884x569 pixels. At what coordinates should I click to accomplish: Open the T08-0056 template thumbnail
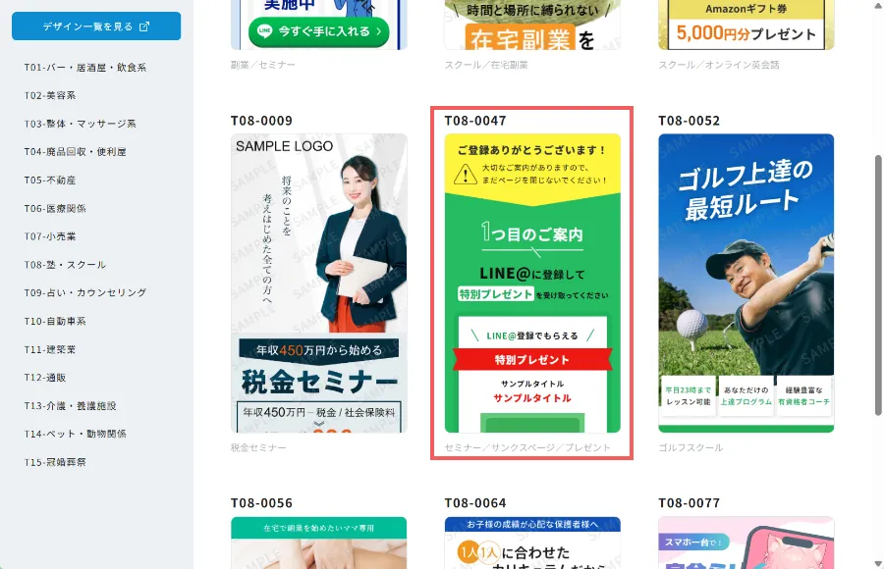[318, 543]
